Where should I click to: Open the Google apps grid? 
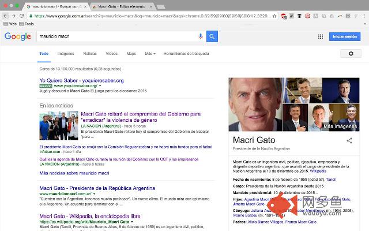point(321,36)
